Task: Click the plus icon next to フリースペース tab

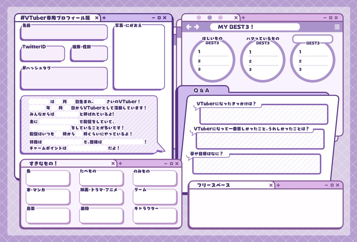Action: (x=278, y=185)
